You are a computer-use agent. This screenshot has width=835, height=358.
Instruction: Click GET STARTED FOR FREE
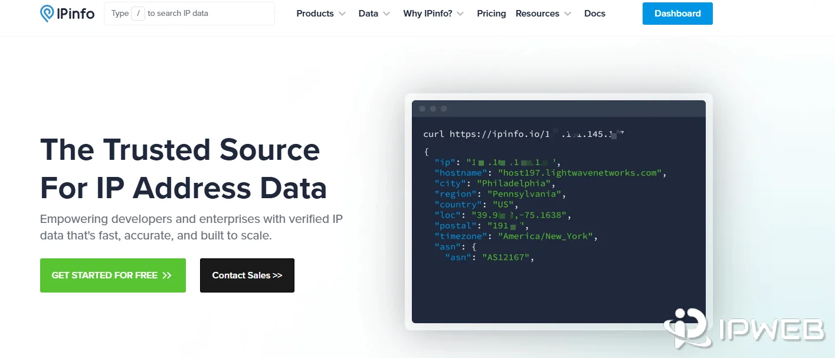[x=113, y=275]
